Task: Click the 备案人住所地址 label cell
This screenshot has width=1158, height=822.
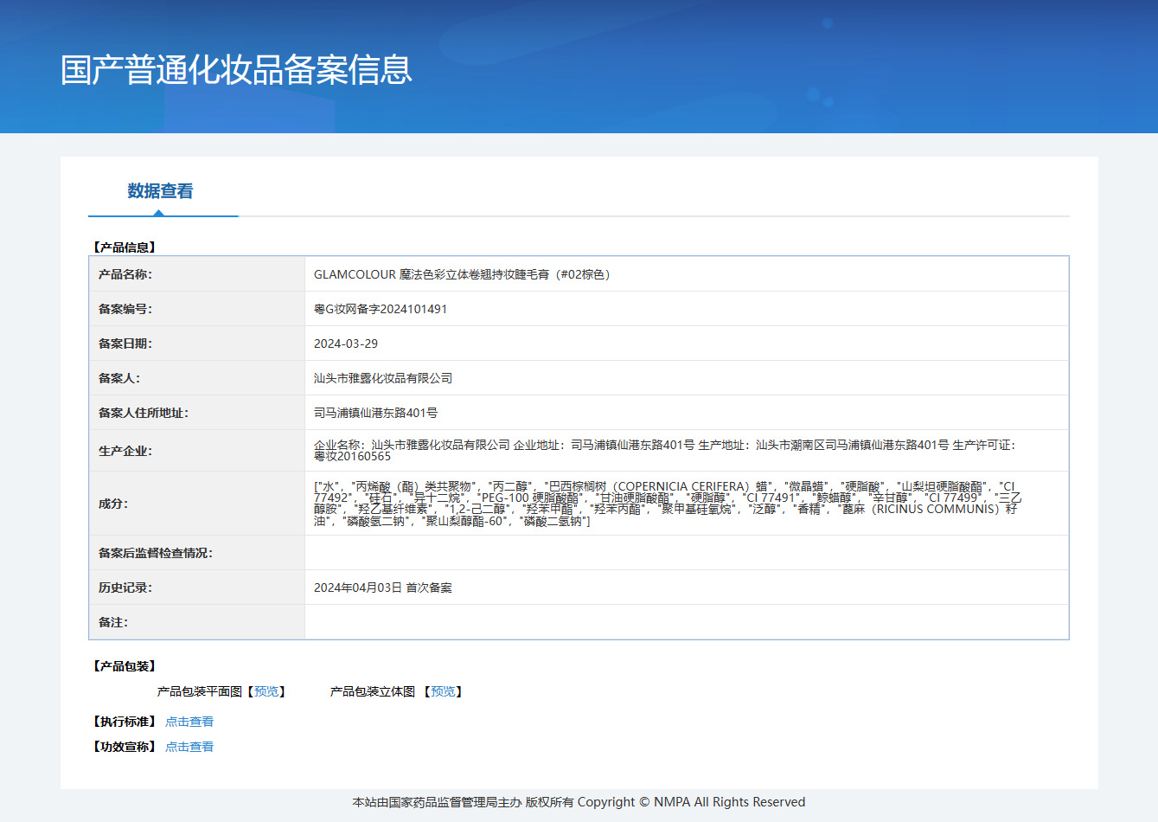Action: point(197,413)
